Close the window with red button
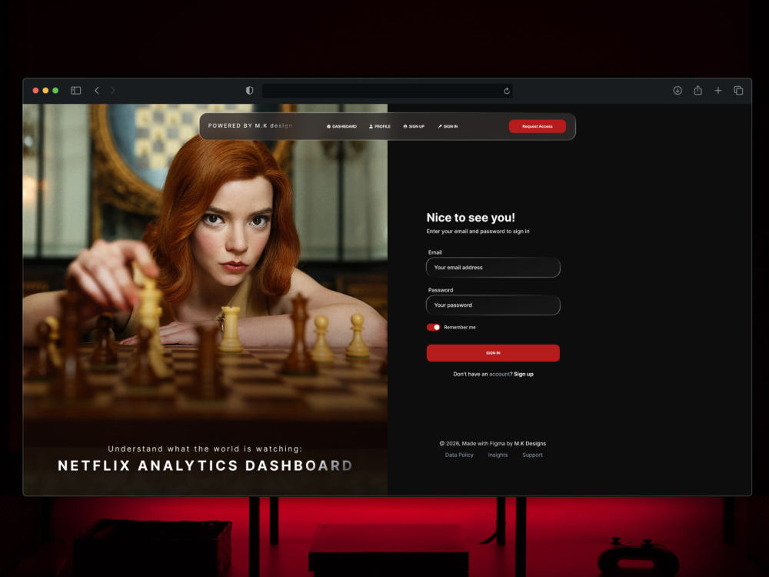 click(35, 90)
